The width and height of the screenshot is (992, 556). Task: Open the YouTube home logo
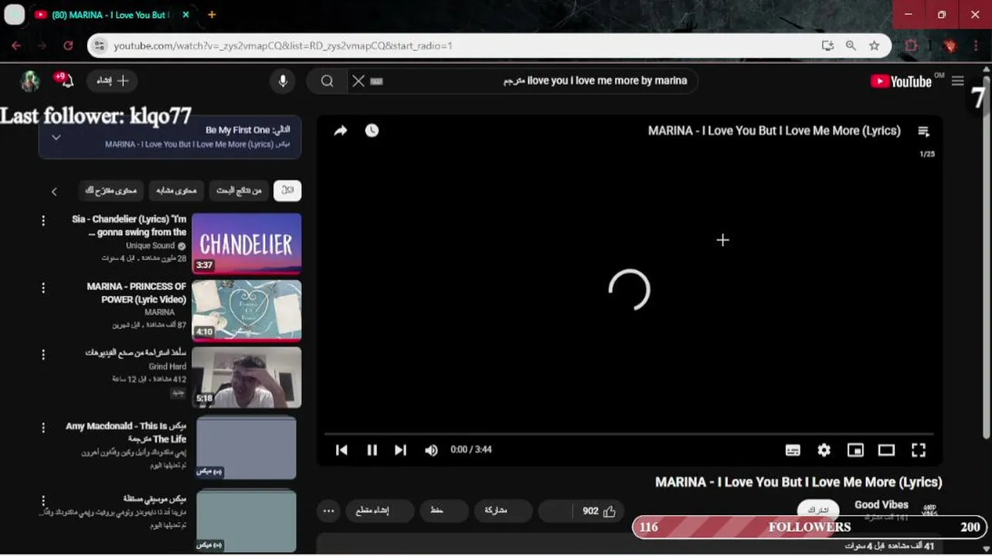pos(901,81)
